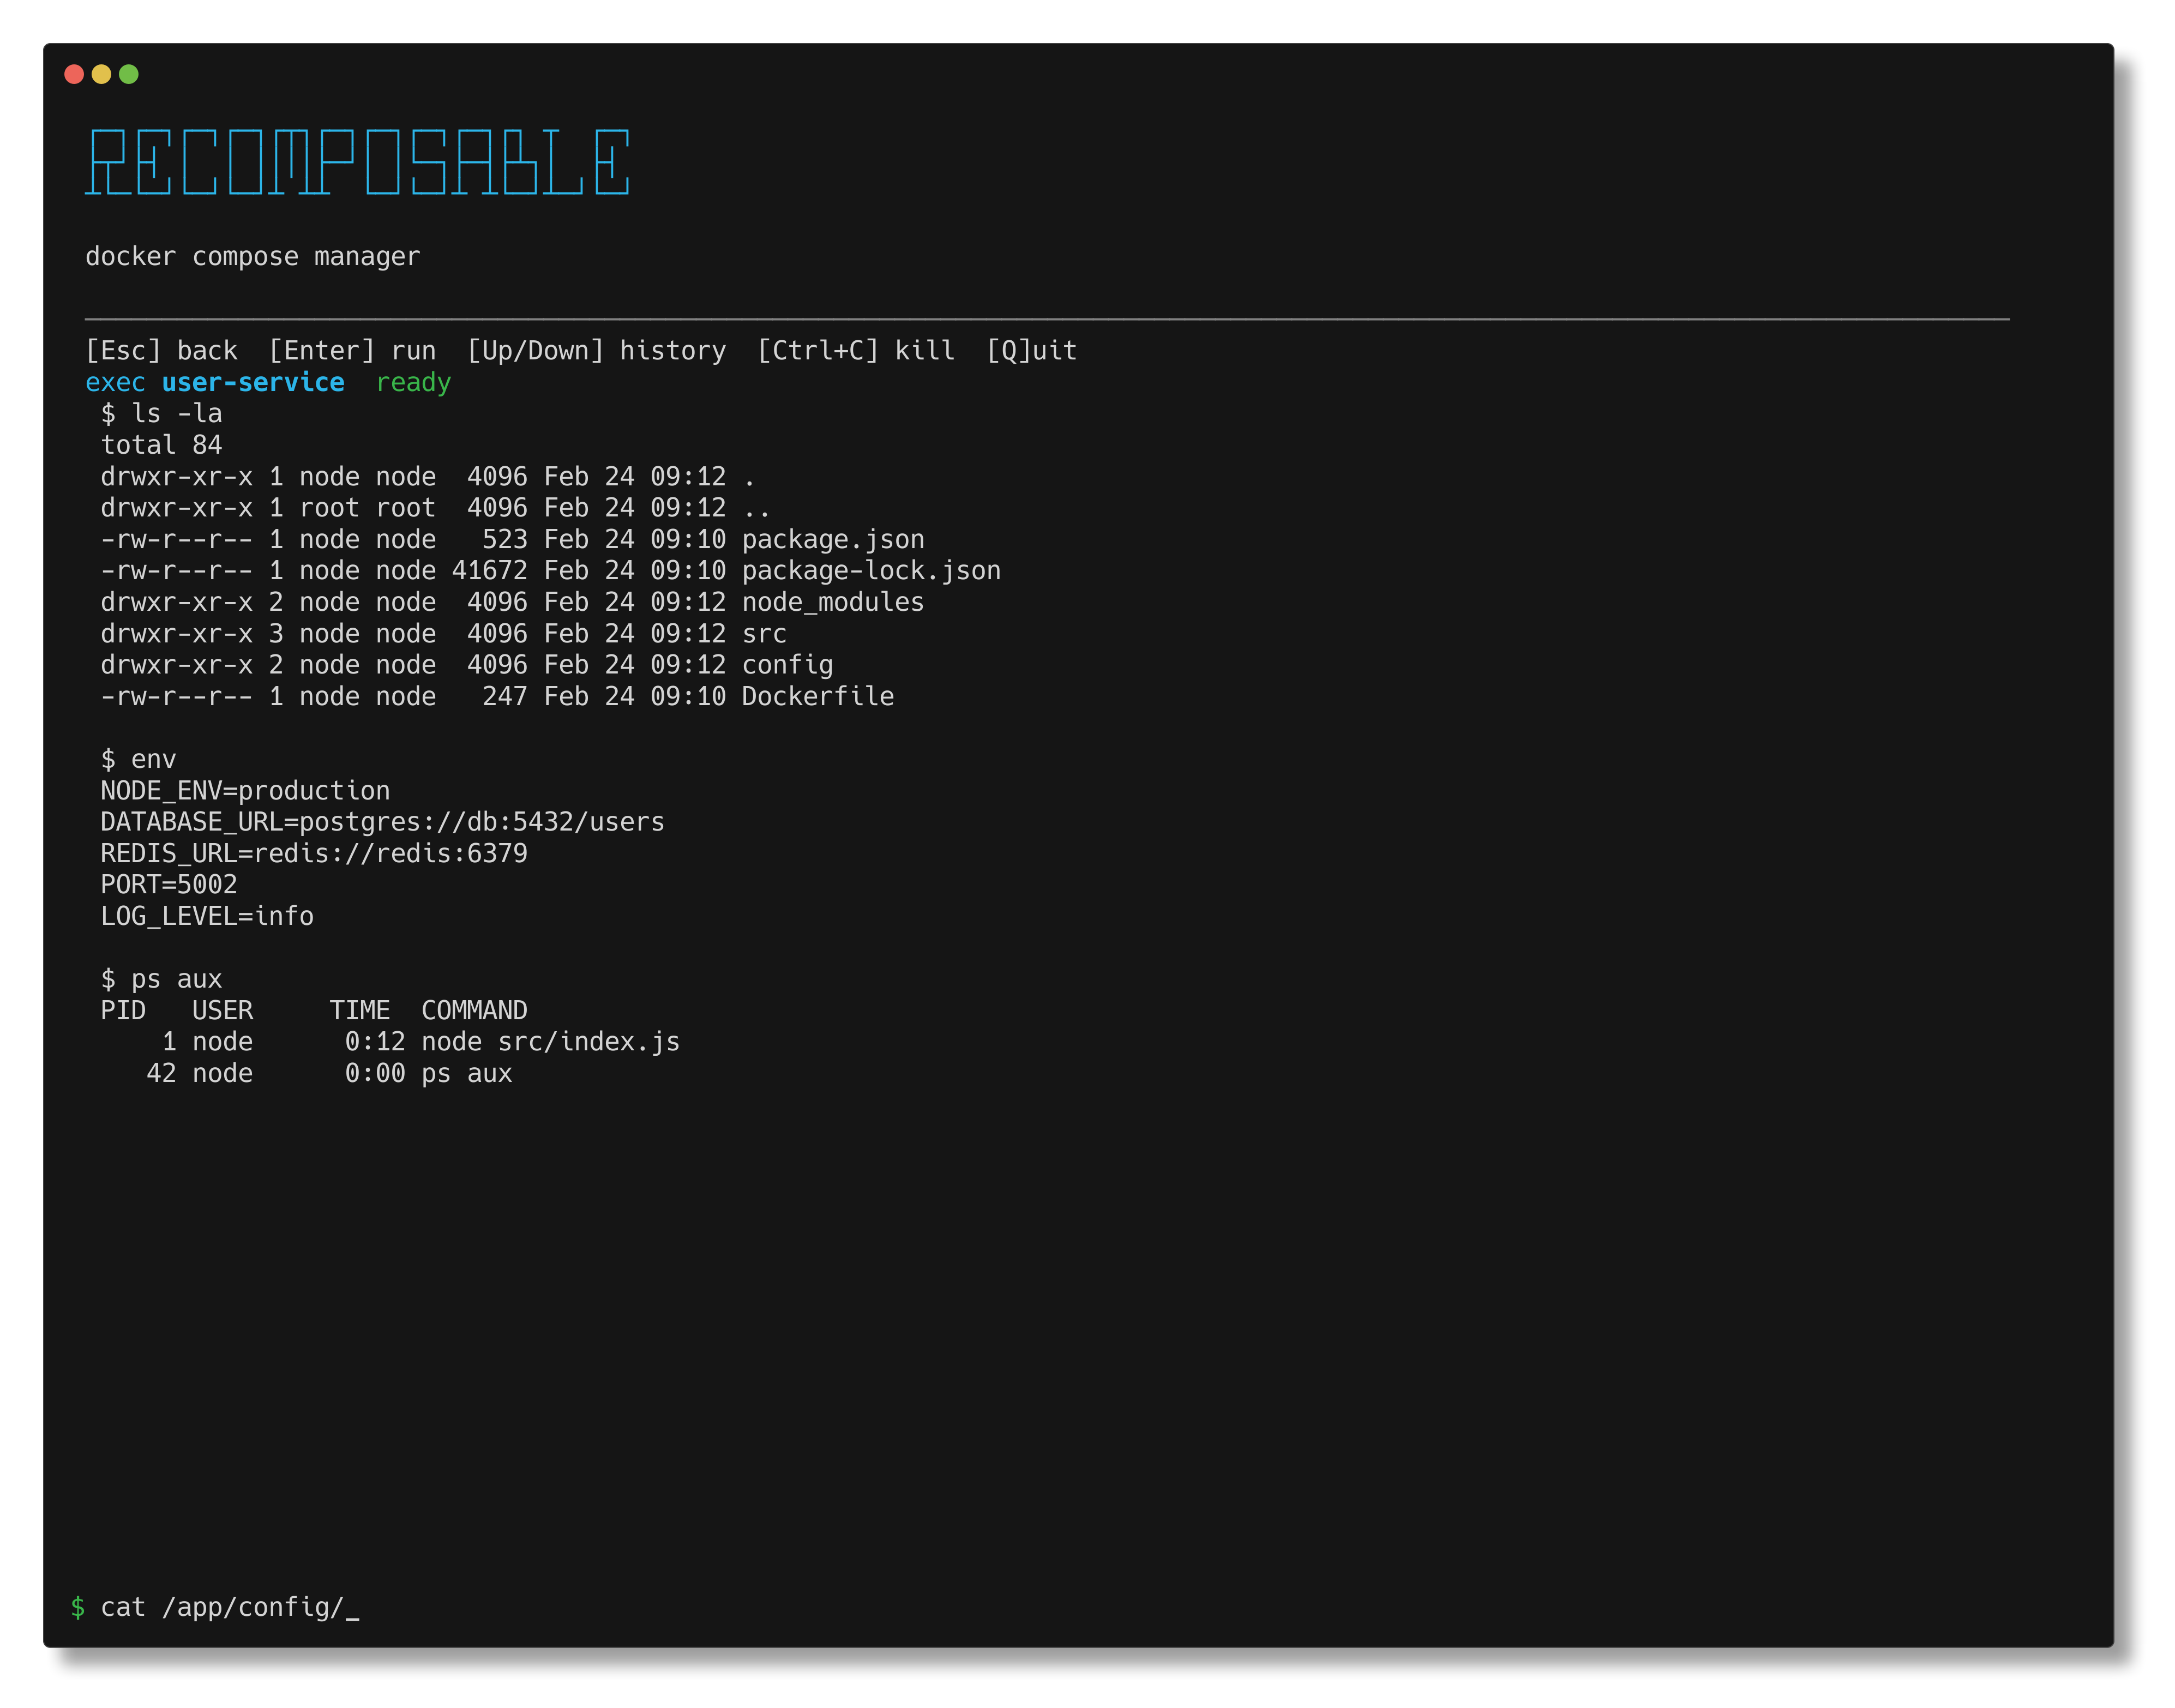This screenshot has height=1708, width=2175.
Task: Click the PID 42 'ps aux' process row
Action: tap(329, 1074)
